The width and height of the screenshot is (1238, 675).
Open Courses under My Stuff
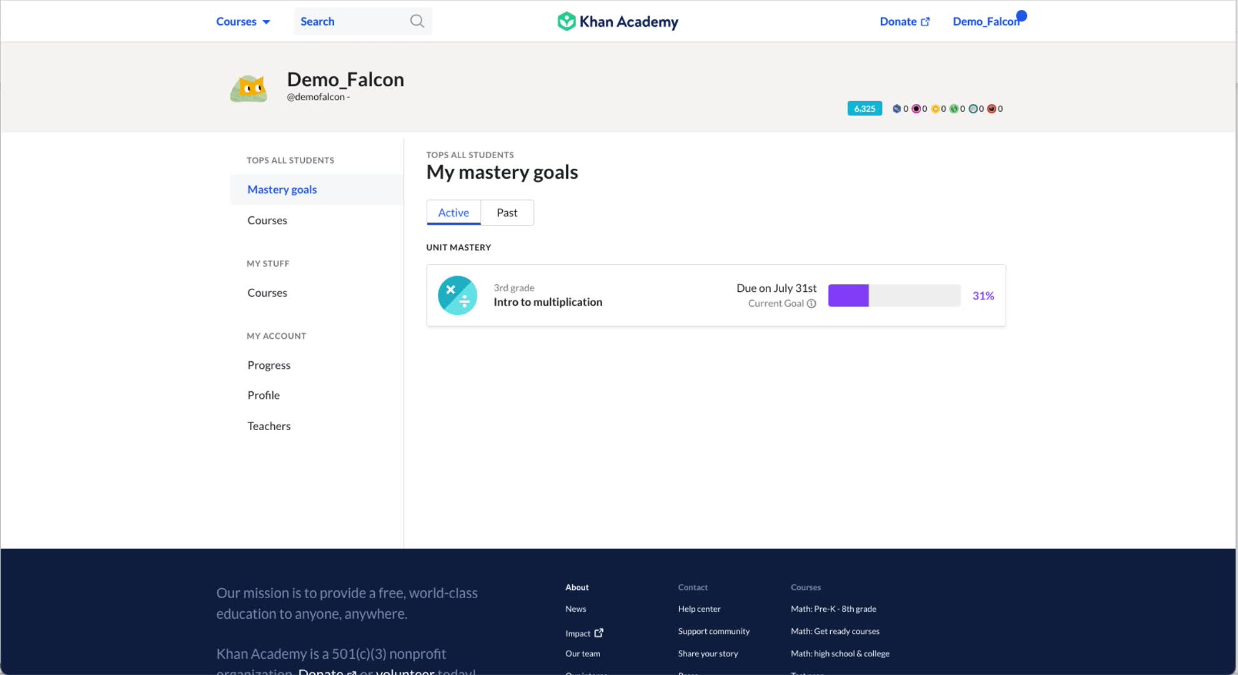point(267,292)
